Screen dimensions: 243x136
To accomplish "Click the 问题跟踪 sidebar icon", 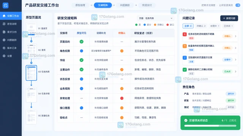I will (x=4, y=40).
